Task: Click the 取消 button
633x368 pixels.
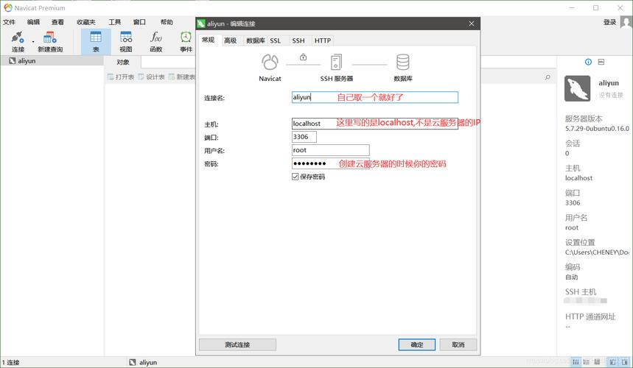Action: tap(458, 344)
